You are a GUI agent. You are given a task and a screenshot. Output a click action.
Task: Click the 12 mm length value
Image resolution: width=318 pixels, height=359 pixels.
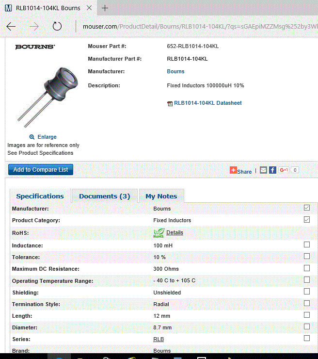coord(162,316)
